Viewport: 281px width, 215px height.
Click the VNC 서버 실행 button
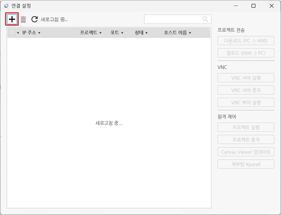[246, 78]
